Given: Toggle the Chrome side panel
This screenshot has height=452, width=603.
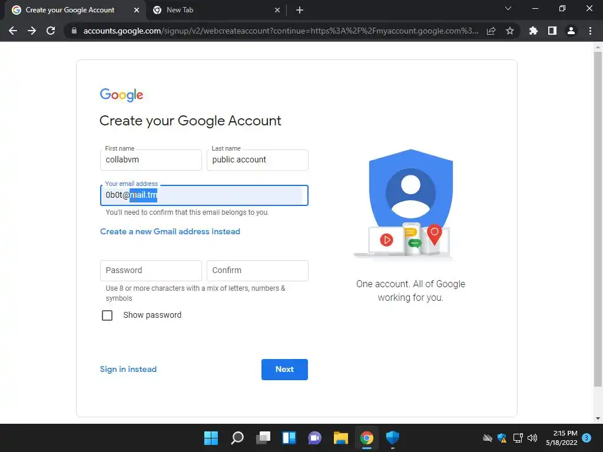Looking at the screenshot, I should pyautogui.click(x=552, y=31).
